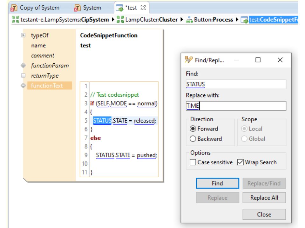Screen dimensions: 305x228
Task: Click the CipSystem breadcrumb icon
Action: (x=15, y=20)
